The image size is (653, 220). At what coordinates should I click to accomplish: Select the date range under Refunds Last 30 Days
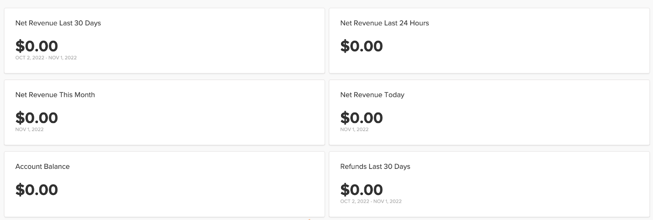click(371, 201)
